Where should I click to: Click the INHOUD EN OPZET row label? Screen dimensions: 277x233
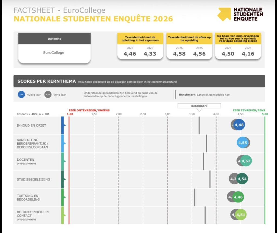[31, 125]
